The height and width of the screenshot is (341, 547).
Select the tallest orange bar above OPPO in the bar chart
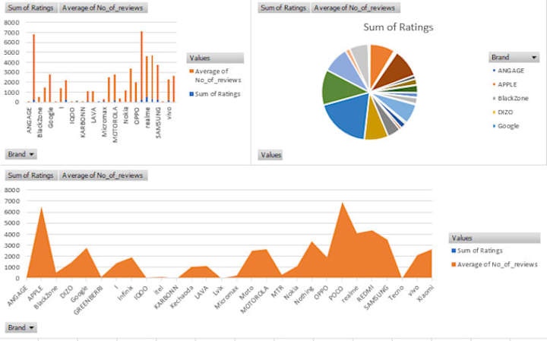141,67
